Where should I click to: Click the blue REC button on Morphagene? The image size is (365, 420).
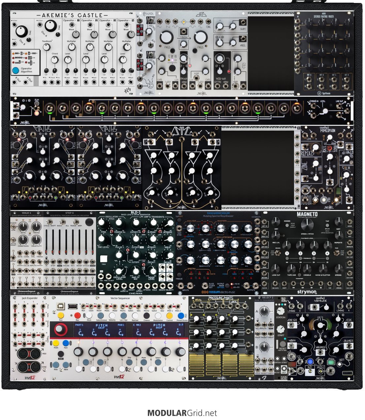[x=310, y=361]
